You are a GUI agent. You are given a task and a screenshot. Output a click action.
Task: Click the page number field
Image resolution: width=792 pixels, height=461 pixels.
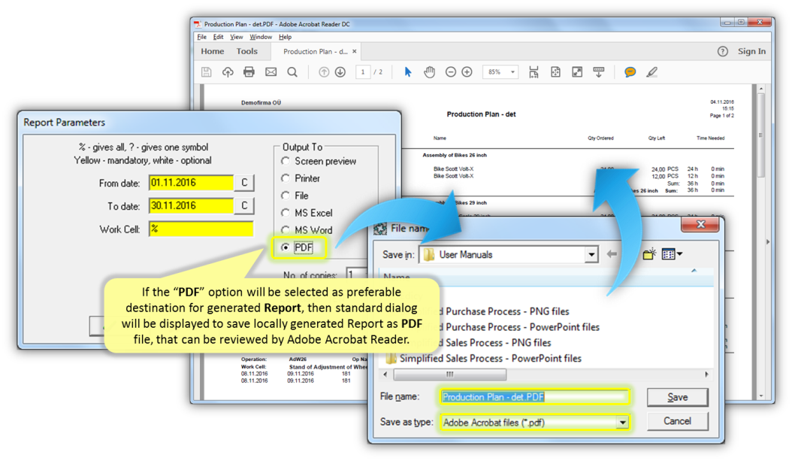[363, 71]
